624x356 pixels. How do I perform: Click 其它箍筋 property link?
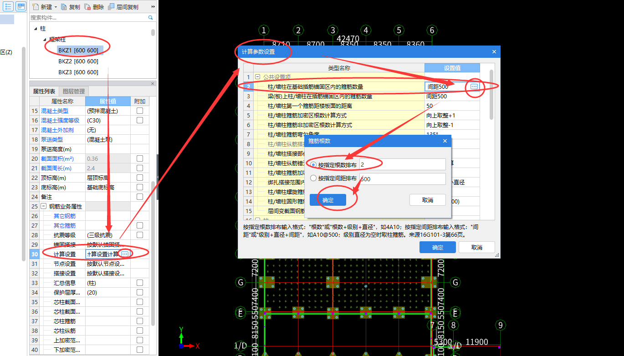[x=65, y=225]
